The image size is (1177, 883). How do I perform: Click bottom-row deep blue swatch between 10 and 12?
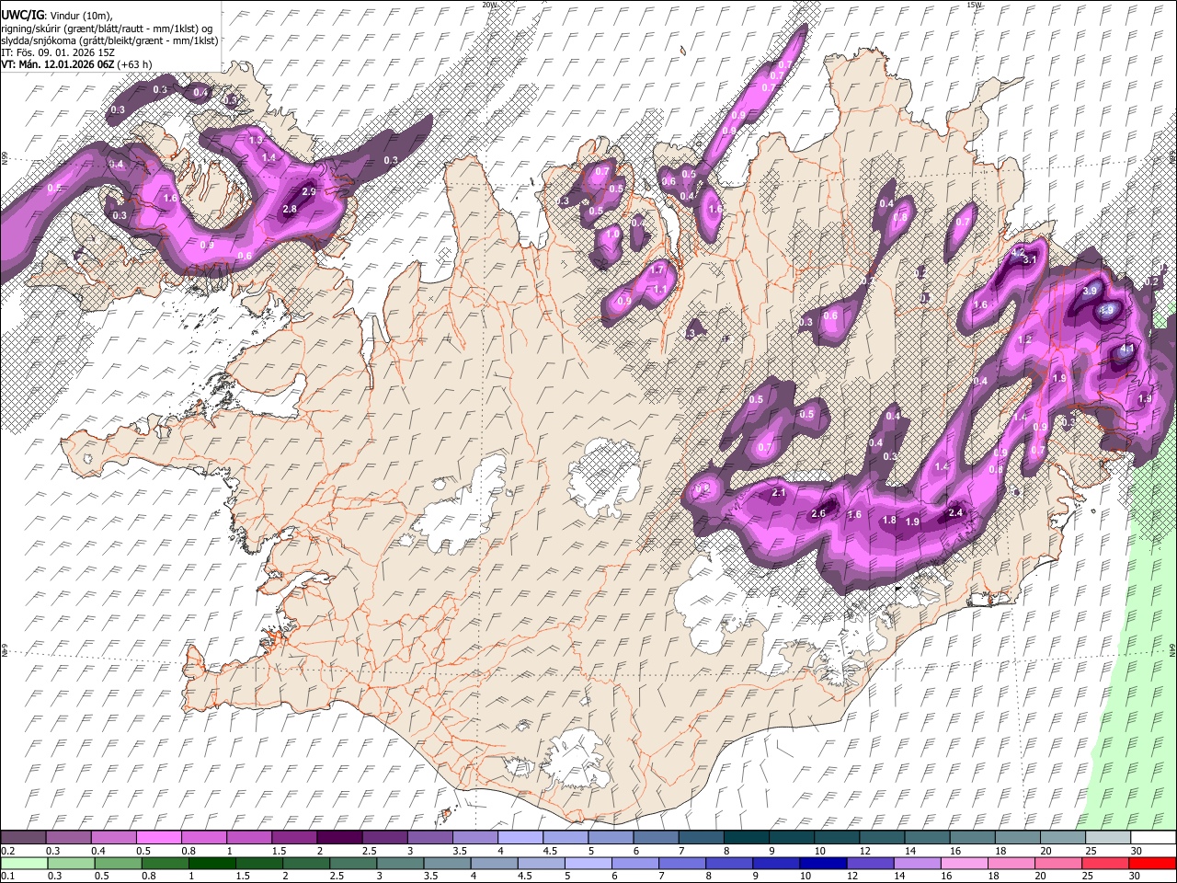coord(824,863)
